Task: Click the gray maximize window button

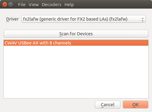Action: point(10,5)
